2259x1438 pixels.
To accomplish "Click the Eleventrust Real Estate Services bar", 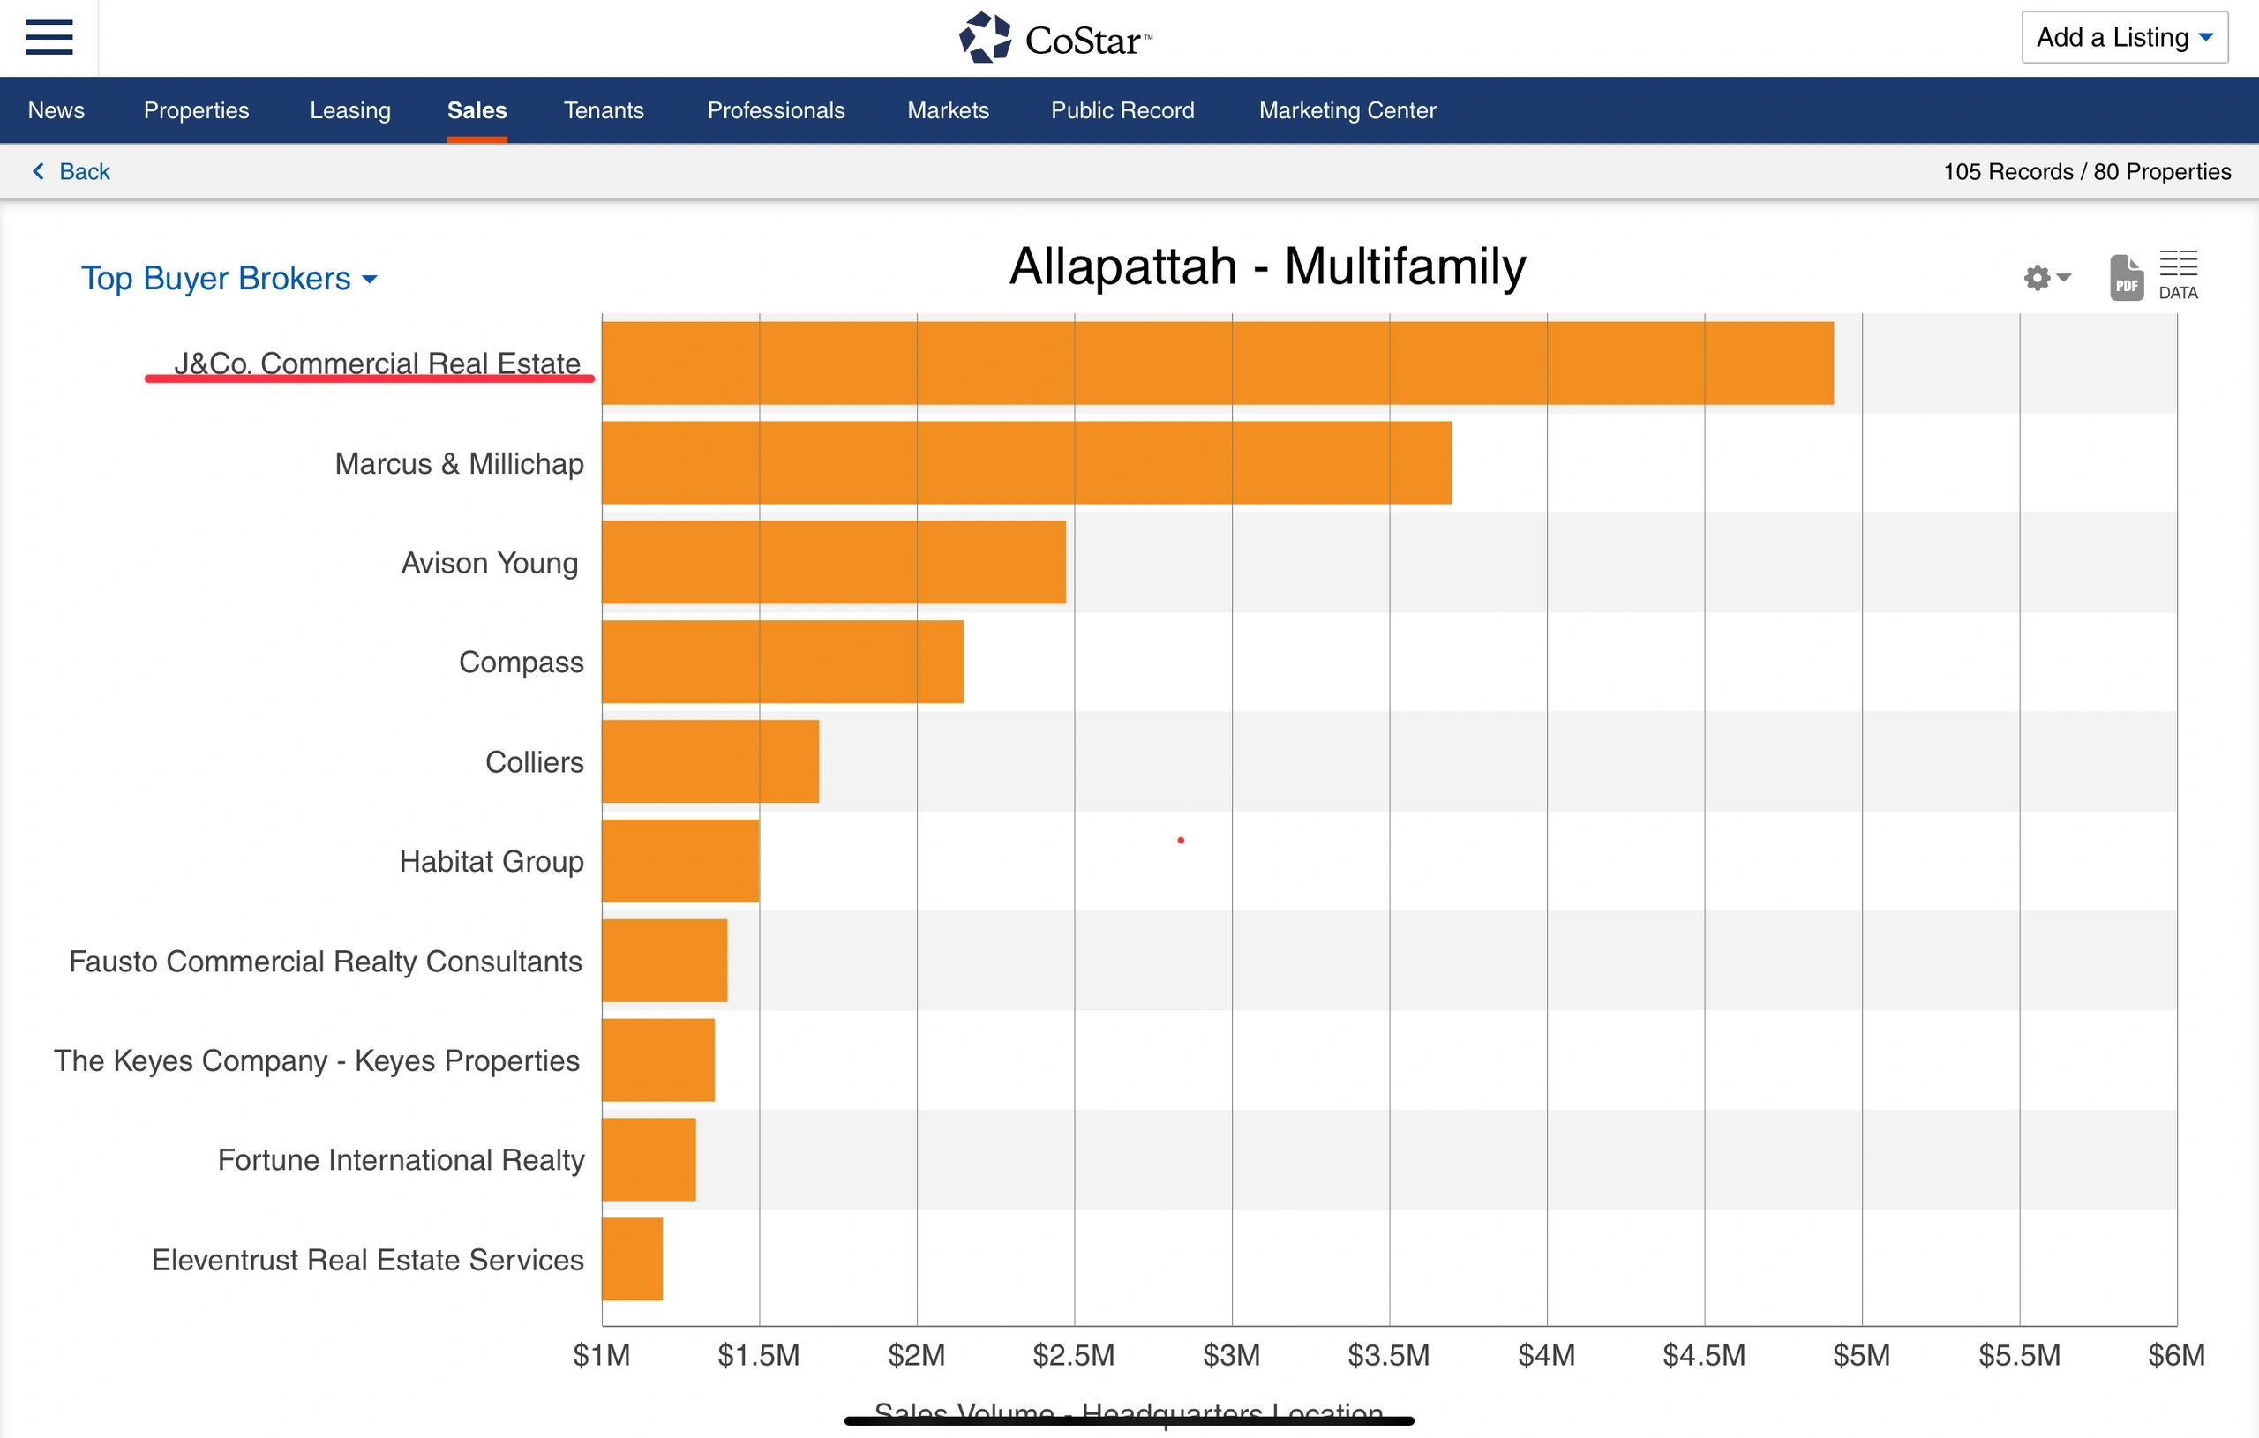I will point(633,1259).
